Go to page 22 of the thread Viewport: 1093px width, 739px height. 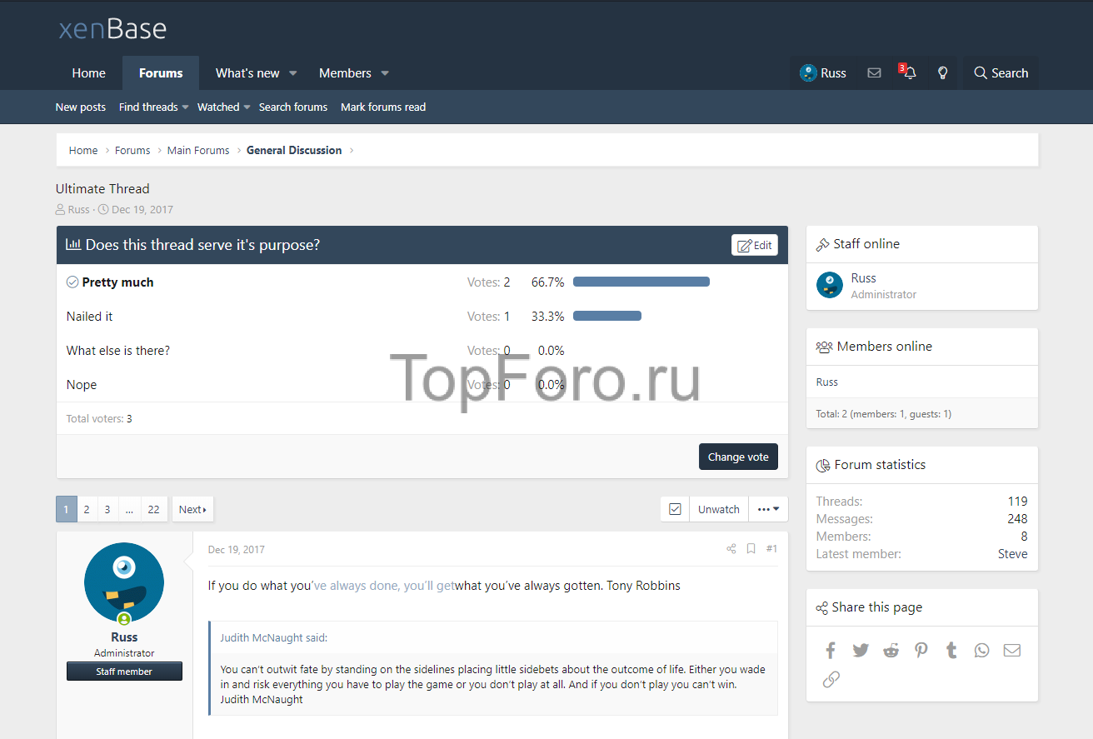pyautogui.click(x=153, y=510)
